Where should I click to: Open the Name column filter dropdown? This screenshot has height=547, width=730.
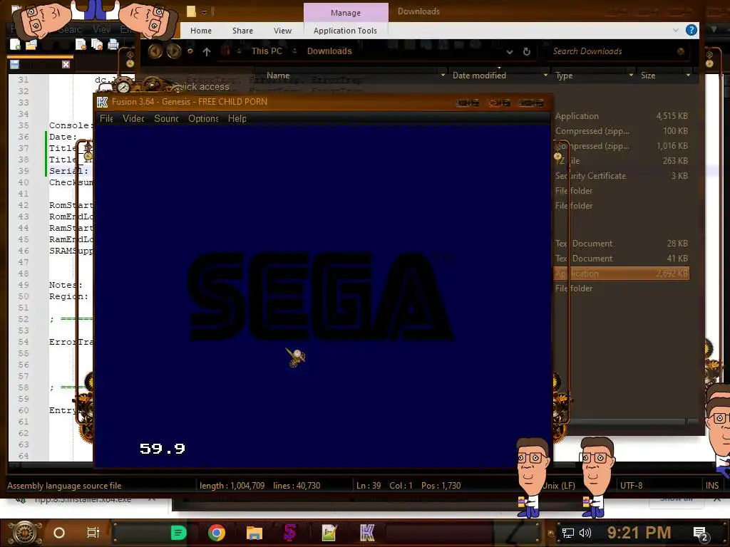pyautogui.click(x=443, y=75)
